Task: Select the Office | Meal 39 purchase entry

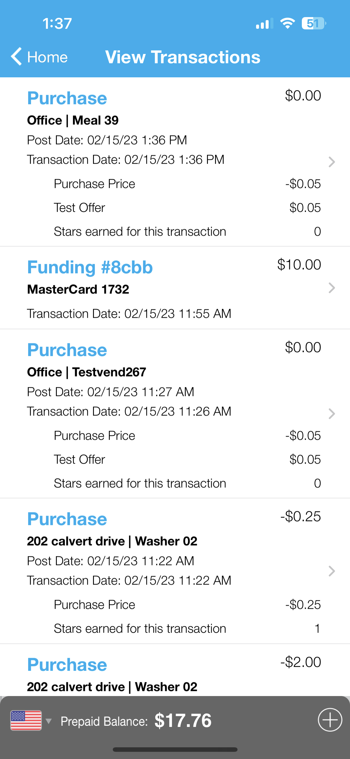Action: (x=175, y=162)
